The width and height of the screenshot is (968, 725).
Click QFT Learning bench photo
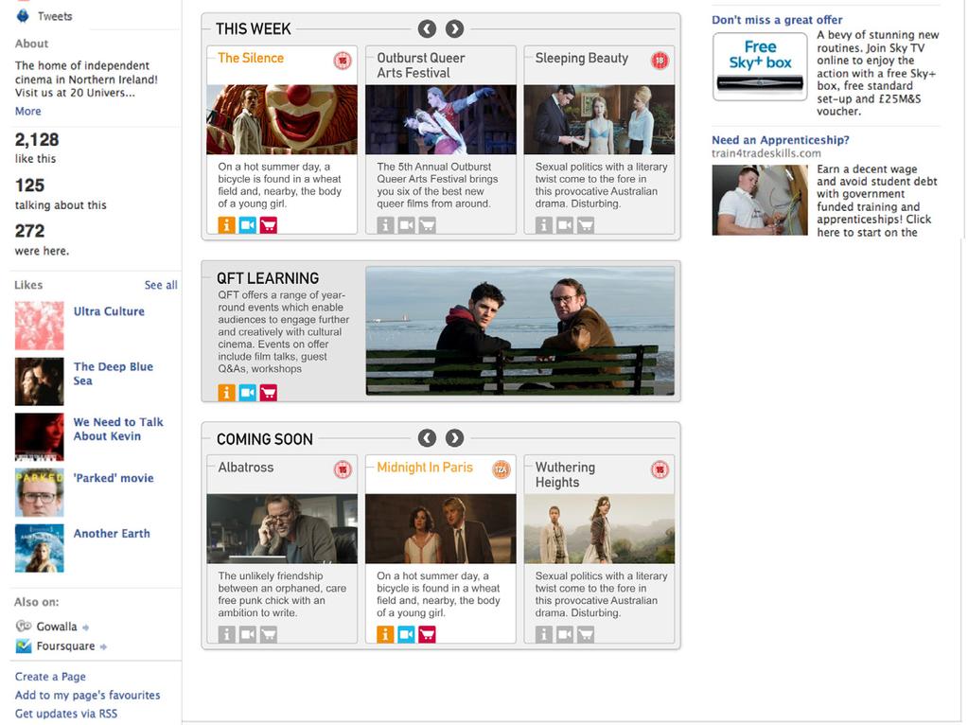tap(520, 331)
